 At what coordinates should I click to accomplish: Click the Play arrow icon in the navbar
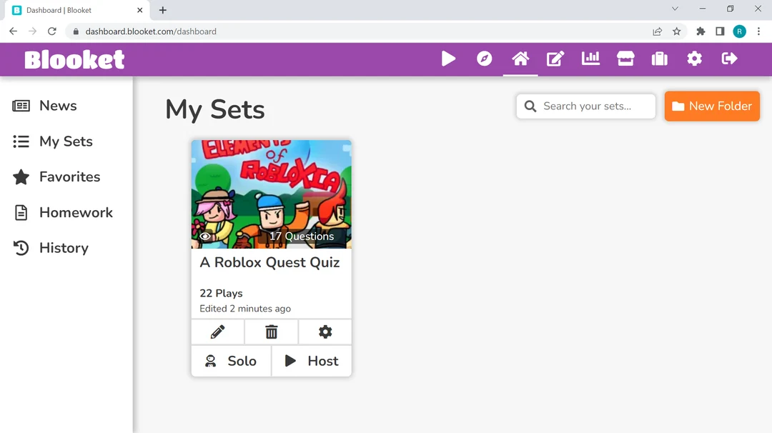(449, 59)
